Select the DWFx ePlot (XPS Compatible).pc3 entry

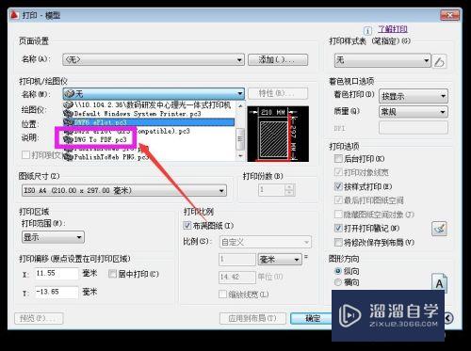click(x=149, y=131)
